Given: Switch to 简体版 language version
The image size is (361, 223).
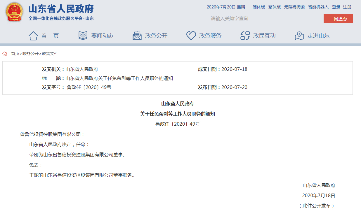Looking at the screenshot, I should [x=259, y=7].
